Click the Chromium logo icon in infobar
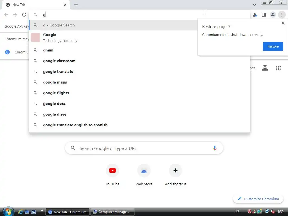The image size is (288, 216). tap(7, 52)
